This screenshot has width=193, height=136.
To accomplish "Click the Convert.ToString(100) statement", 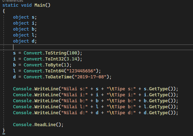I will point(48,53).
